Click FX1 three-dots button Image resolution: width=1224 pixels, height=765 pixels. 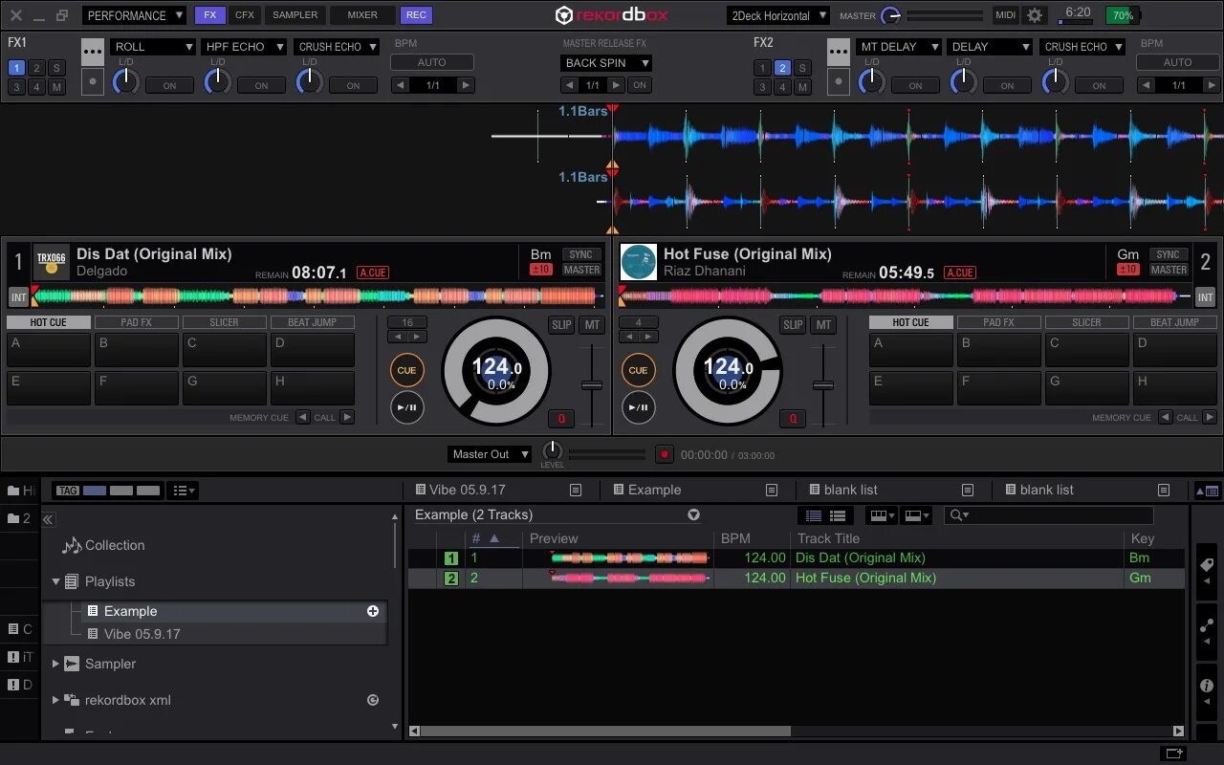pyautogui.click(x=93, y=52)
